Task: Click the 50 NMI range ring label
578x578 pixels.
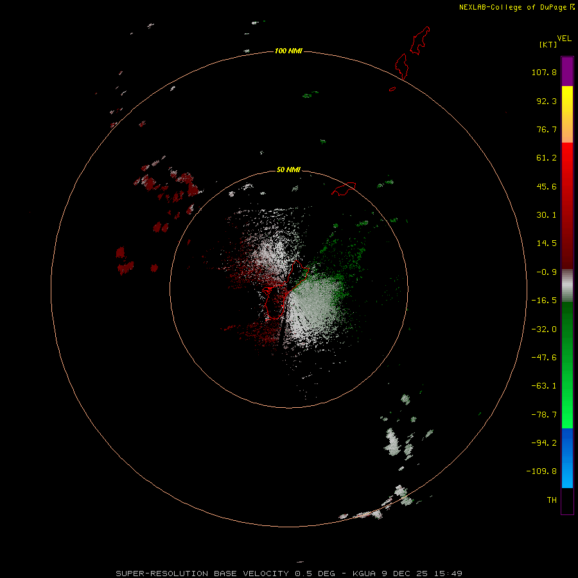Action: (288, 170)
